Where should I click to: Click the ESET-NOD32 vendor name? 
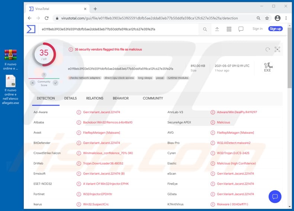(x=42, y=184)
